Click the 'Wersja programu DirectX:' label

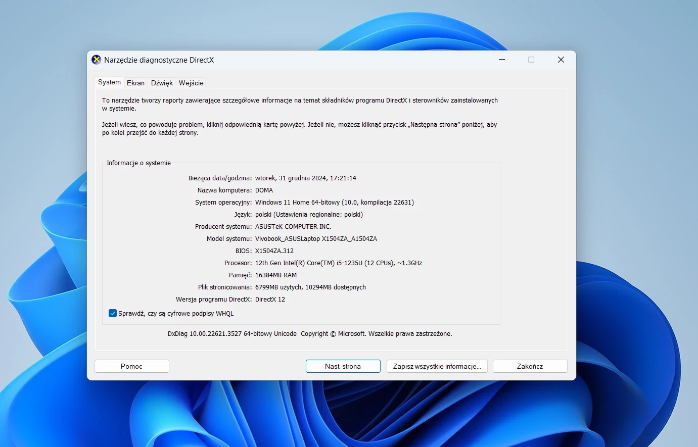point(214,300)
